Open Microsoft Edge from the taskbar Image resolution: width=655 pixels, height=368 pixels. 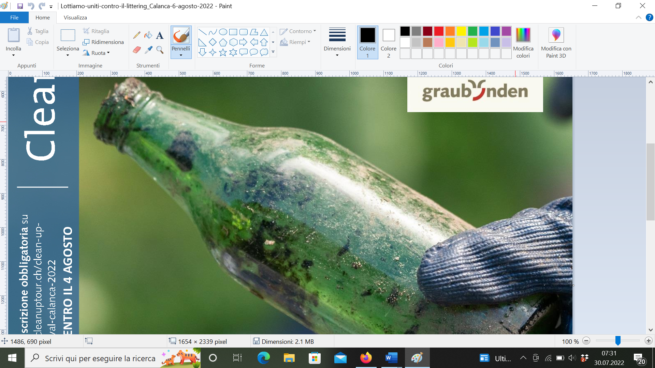(263, 358)
